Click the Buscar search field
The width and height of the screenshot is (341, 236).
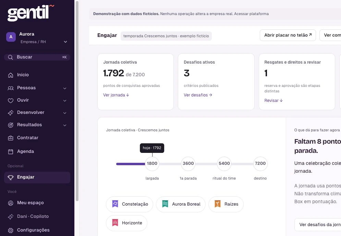(x=37, y=57)
